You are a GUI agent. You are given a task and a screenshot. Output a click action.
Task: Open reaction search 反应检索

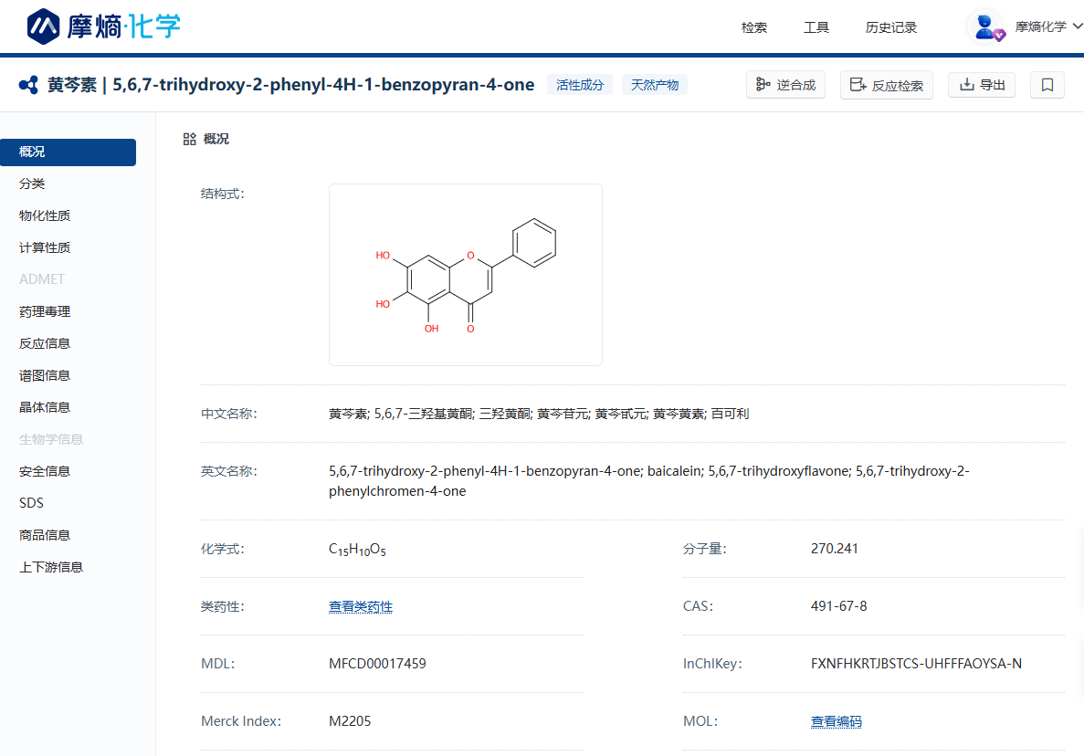[x=886, y=85]
